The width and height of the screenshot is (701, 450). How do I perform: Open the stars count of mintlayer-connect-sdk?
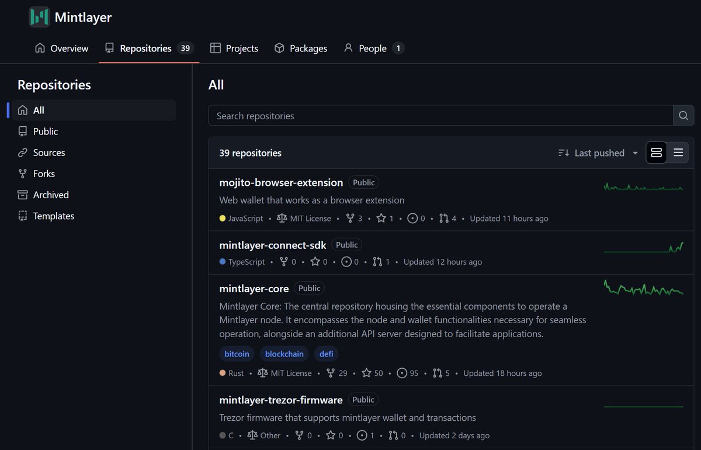tap(319, 262)
